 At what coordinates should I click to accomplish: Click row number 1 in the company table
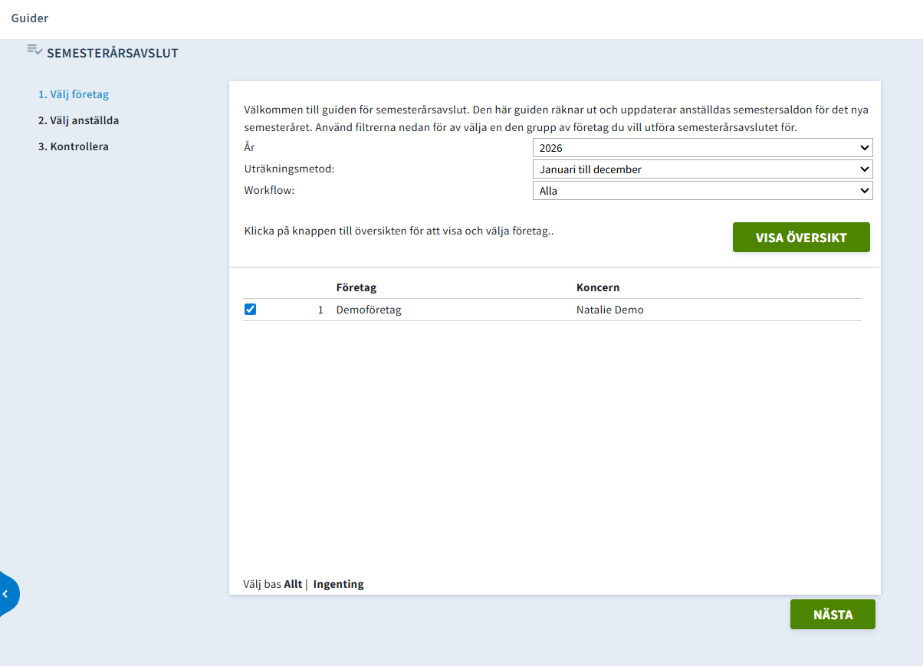click(x=320, y=310)
